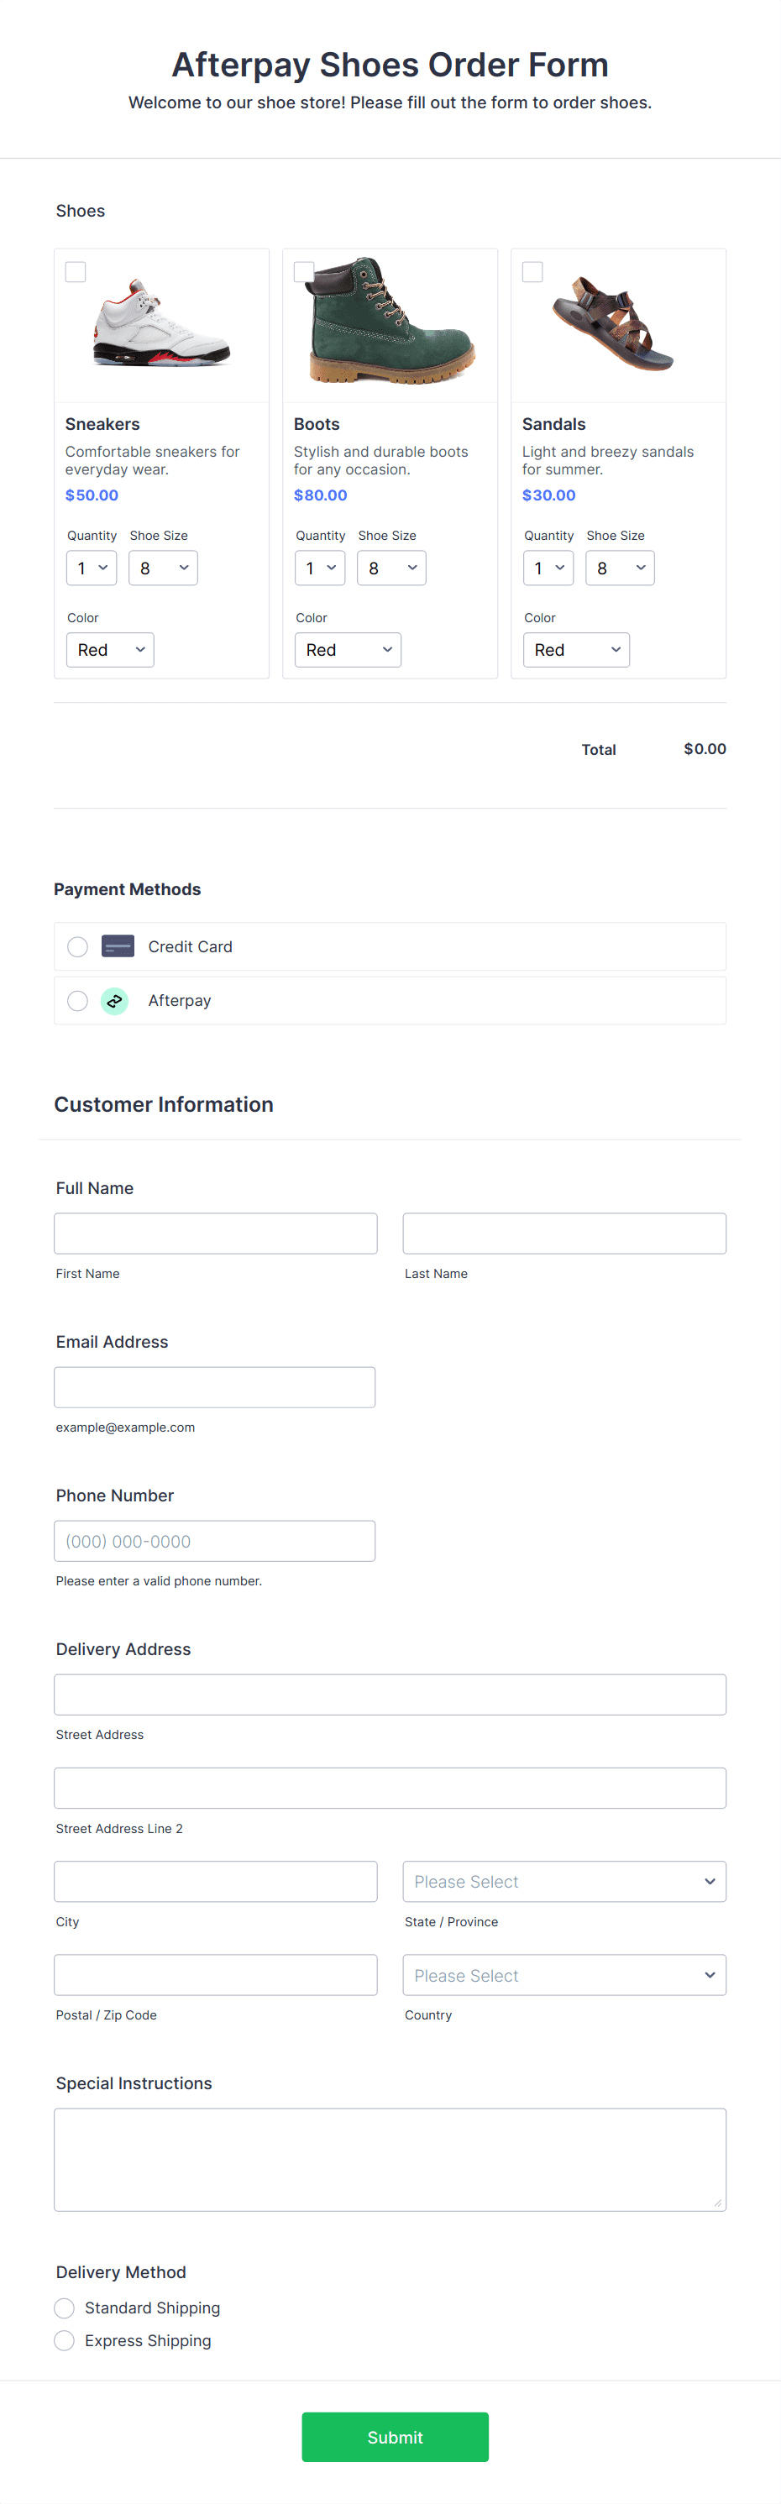Open the Boots shoe size dropdown
The width and height of the screenshot is (781, 2504).
(391, 568)
